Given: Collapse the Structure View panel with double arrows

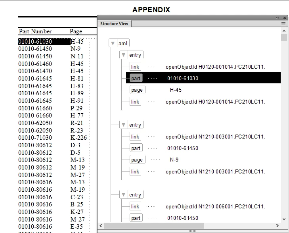Looking at the screenshot, I should pyautogui.click(x=278, y=18).
